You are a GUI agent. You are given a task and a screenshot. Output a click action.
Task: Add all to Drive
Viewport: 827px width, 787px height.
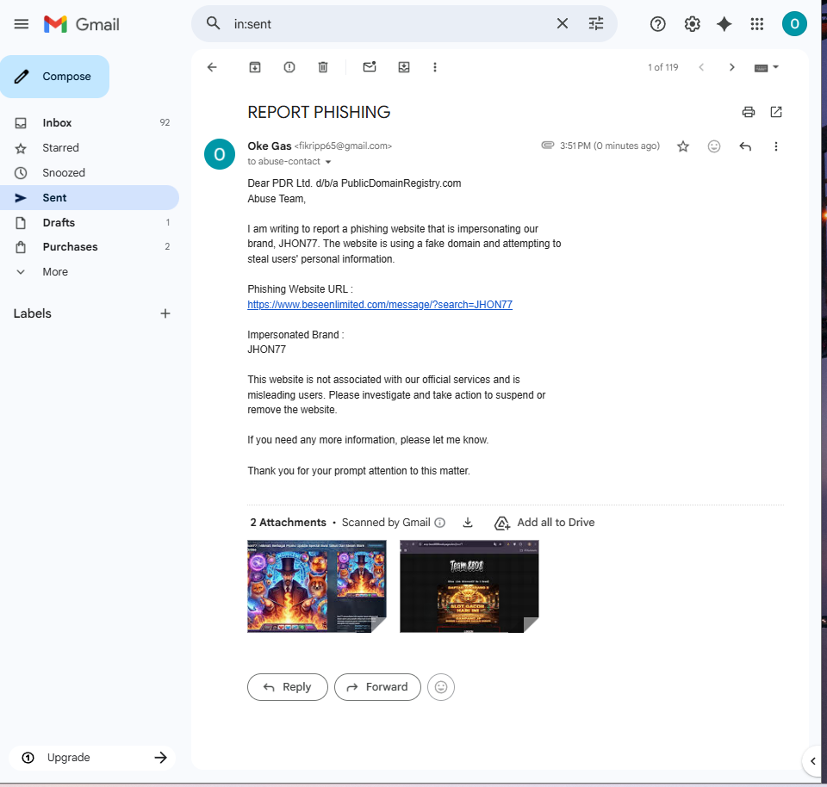click(x=544, y=523)
